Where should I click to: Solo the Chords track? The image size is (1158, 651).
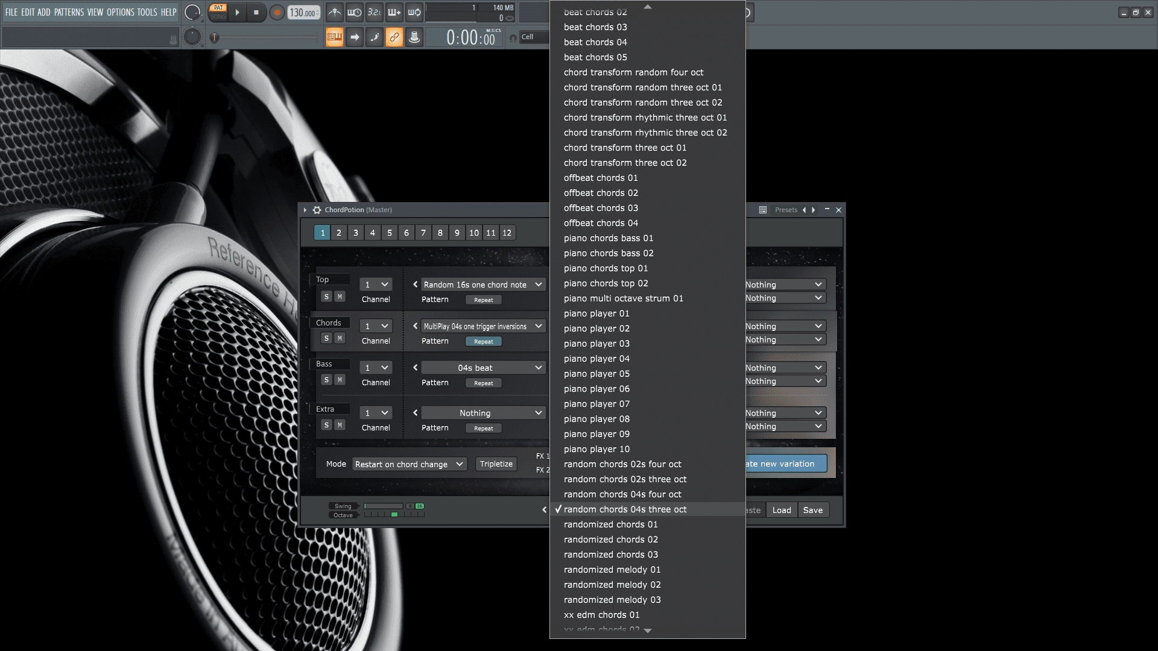click(326, 338)
